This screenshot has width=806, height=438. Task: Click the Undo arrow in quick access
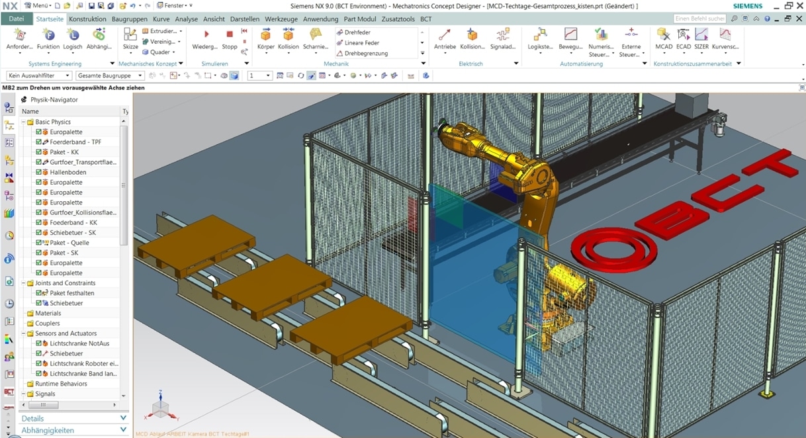coord(134,5)
